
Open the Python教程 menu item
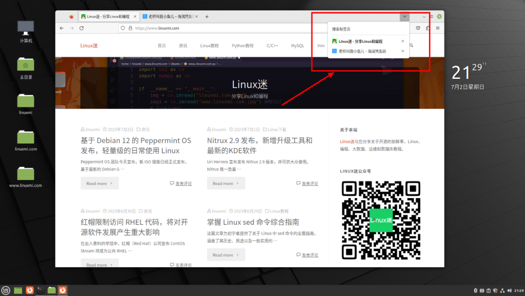[242, 45]
